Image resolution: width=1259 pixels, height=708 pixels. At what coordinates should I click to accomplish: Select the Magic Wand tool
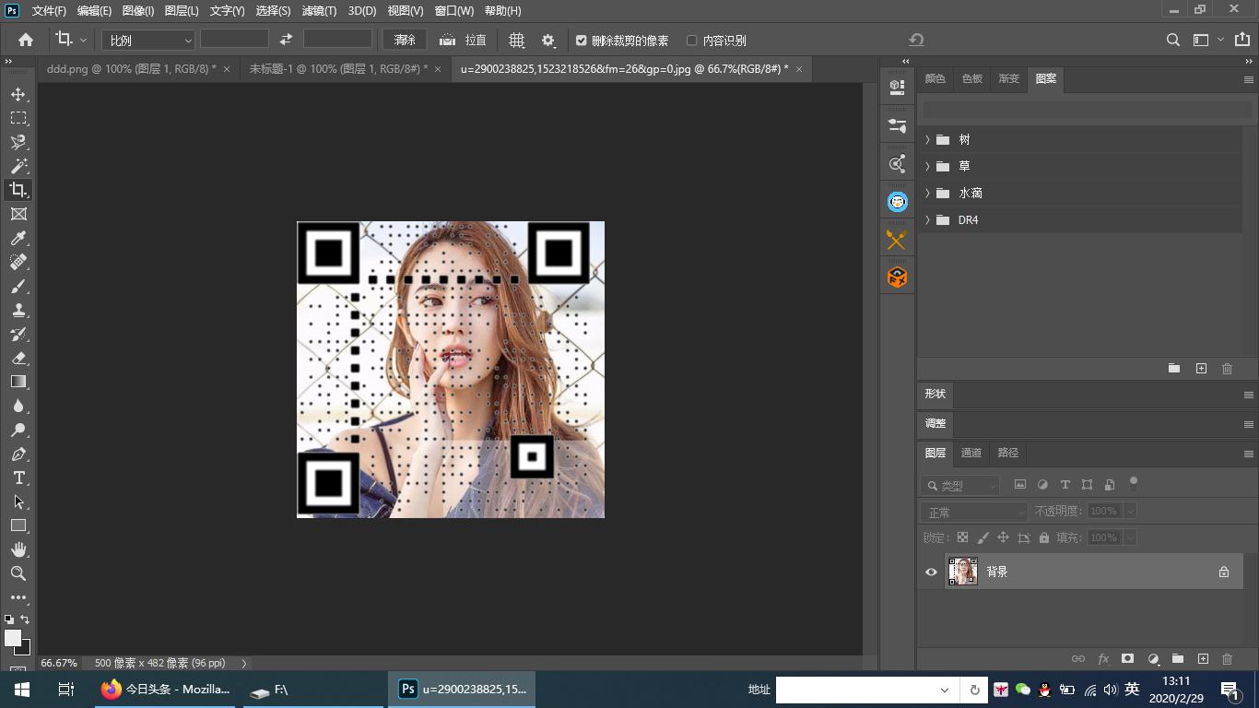click(18, 166)
